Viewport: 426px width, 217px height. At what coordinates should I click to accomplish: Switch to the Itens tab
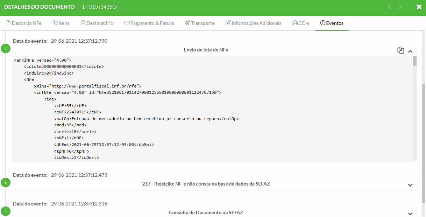coord(61,23)
